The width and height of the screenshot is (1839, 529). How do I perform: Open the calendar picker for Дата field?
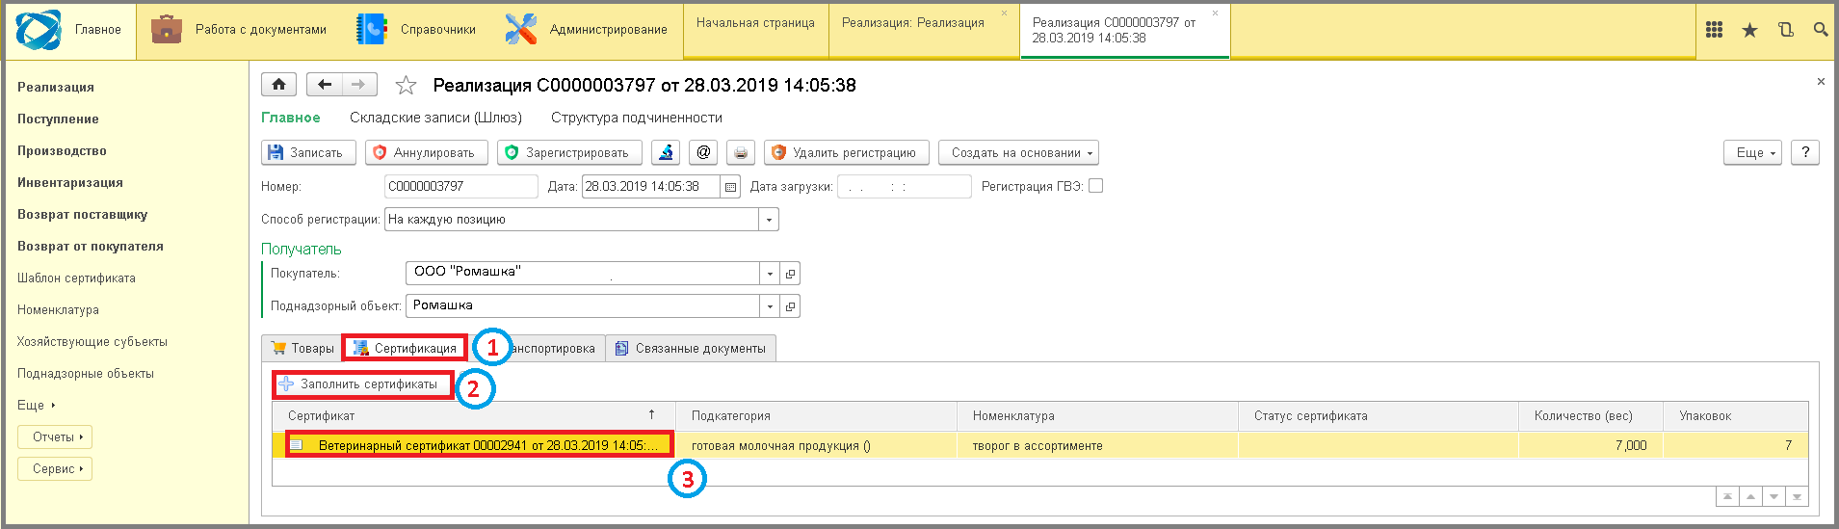[730, 187]
